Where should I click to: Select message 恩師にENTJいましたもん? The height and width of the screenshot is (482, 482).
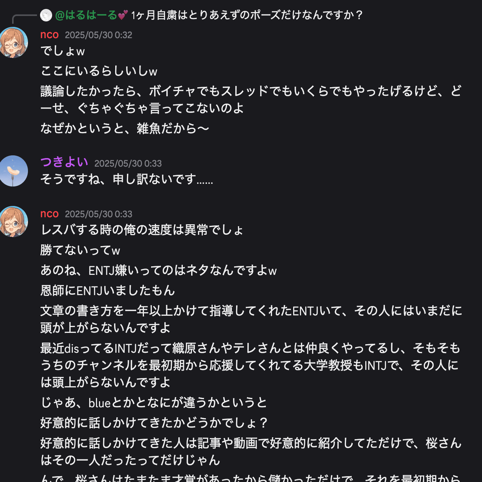click(108, 290)
